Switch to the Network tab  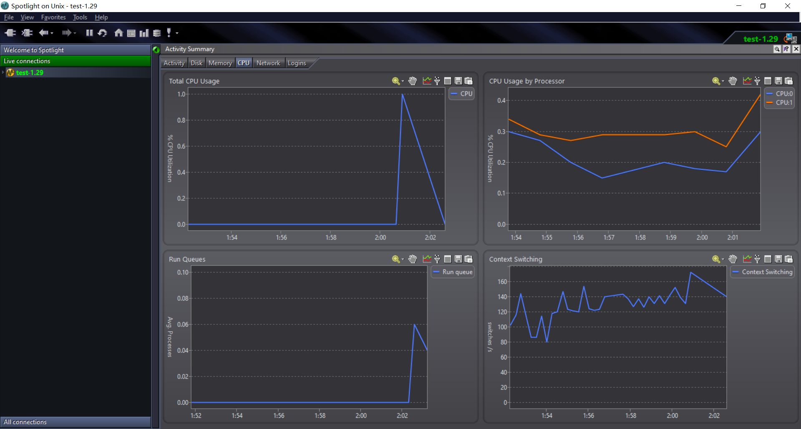pos(268,63)
